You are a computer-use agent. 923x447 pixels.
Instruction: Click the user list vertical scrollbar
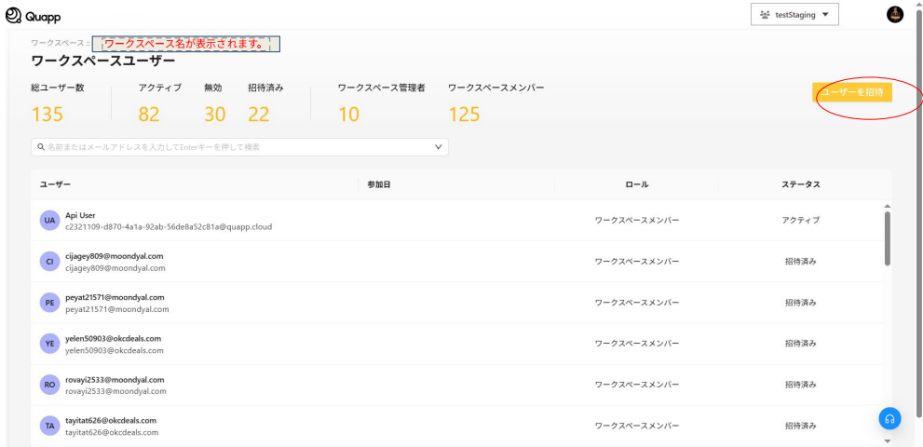(887, 237)
